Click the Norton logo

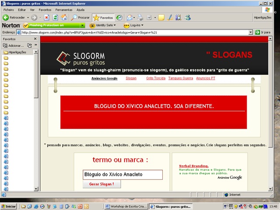[x=11, y=25]
